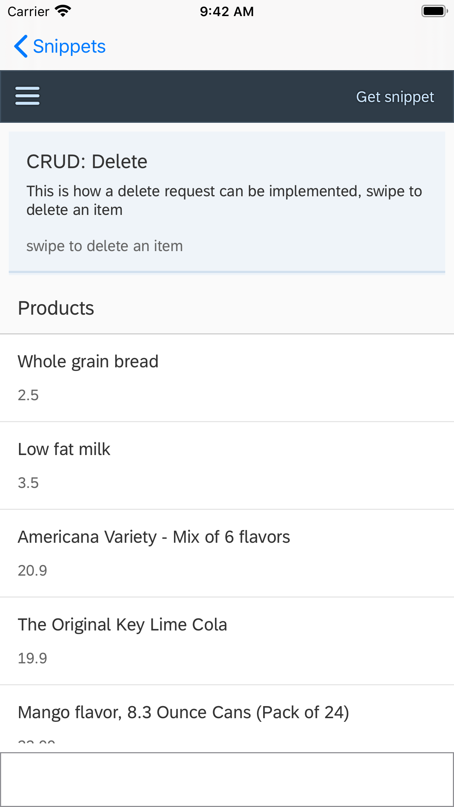Select the Low fat milk product
The image size is (454, 807).
click(64, 449)
